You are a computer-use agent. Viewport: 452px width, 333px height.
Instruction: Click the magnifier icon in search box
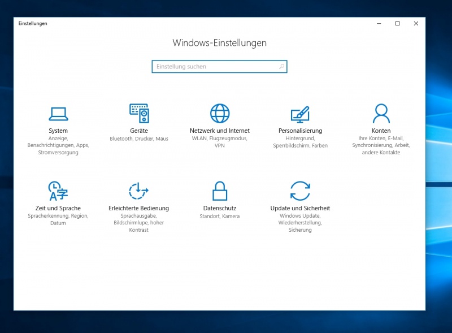pyautogui.click(x=281, y=67)
